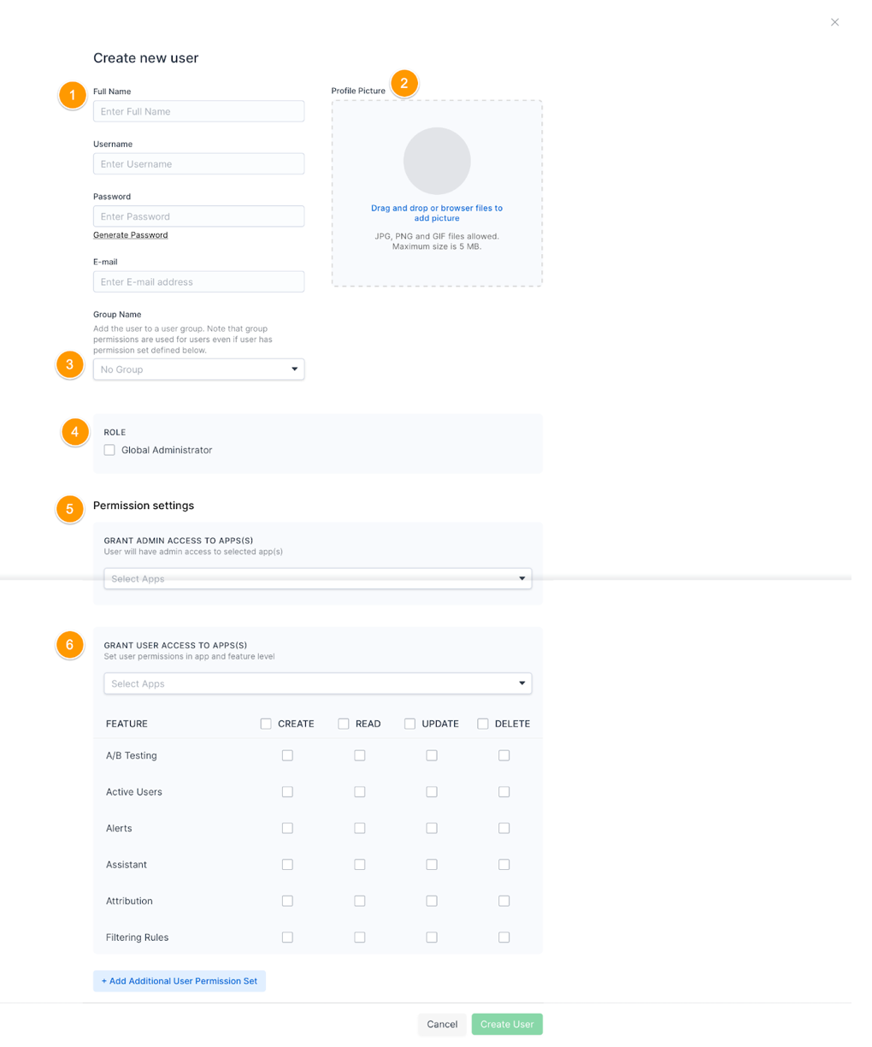Enable Delete permission for Active Users
872x1047 pixels.
click(x=504, y=792)
